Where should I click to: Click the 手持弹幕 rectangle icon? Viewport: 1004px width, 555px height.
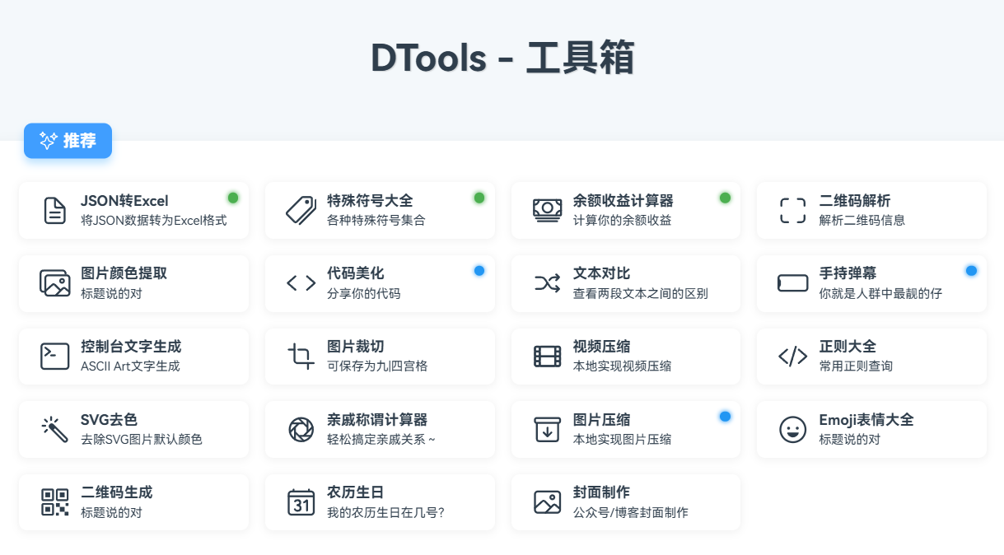(x=793, y=283)
